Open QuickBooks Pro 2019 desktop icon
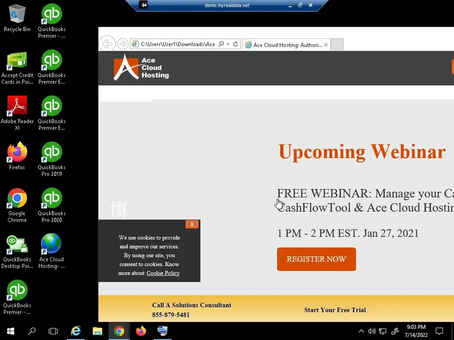The height and width of the screenshot is (340, 454). point(51,159)
